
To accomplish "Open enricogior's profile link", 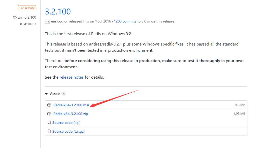I will tap(60, 21).
